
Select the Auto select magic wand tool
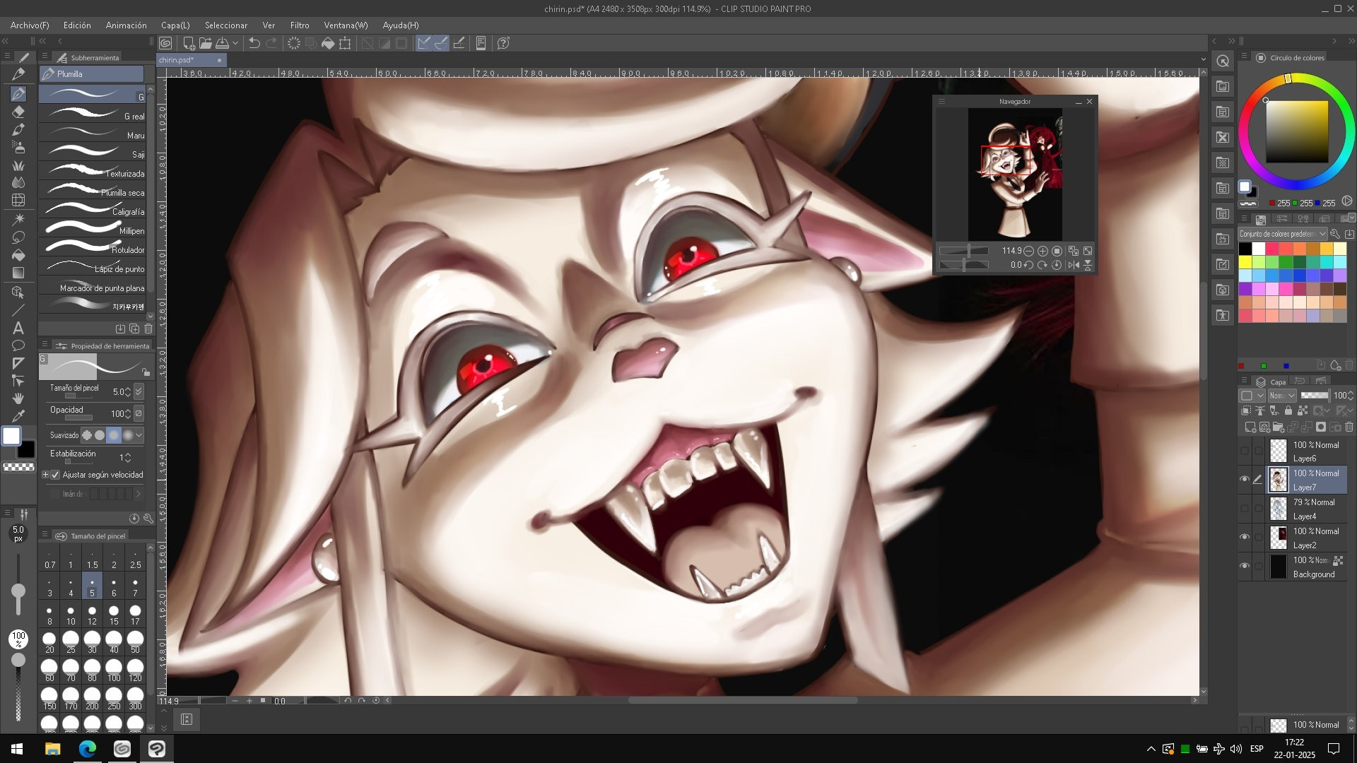pyautogui.click(x=19, y=219)
